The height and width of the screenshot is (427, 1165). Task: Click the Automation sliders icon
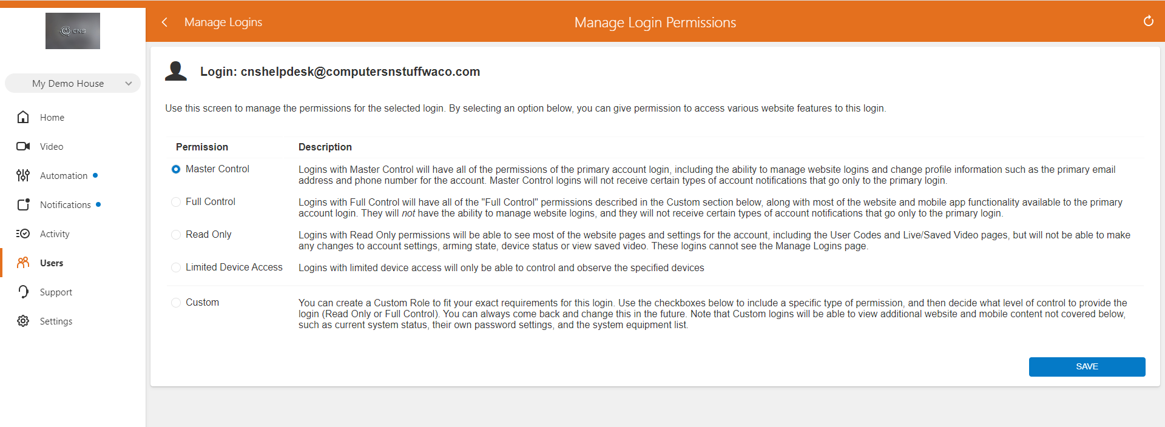23,175
